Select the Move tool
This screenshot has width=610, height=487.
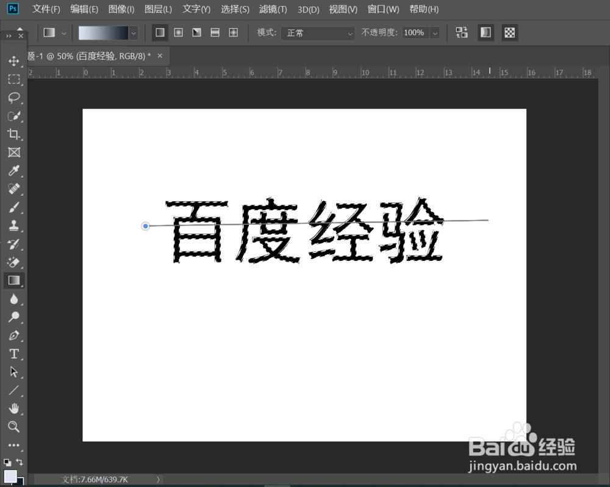point(14,61)
